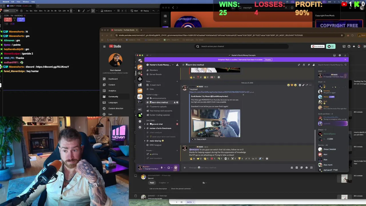Open GIF picker in message bar
This screenshot has width=366, height=206.
pos(297,168)
